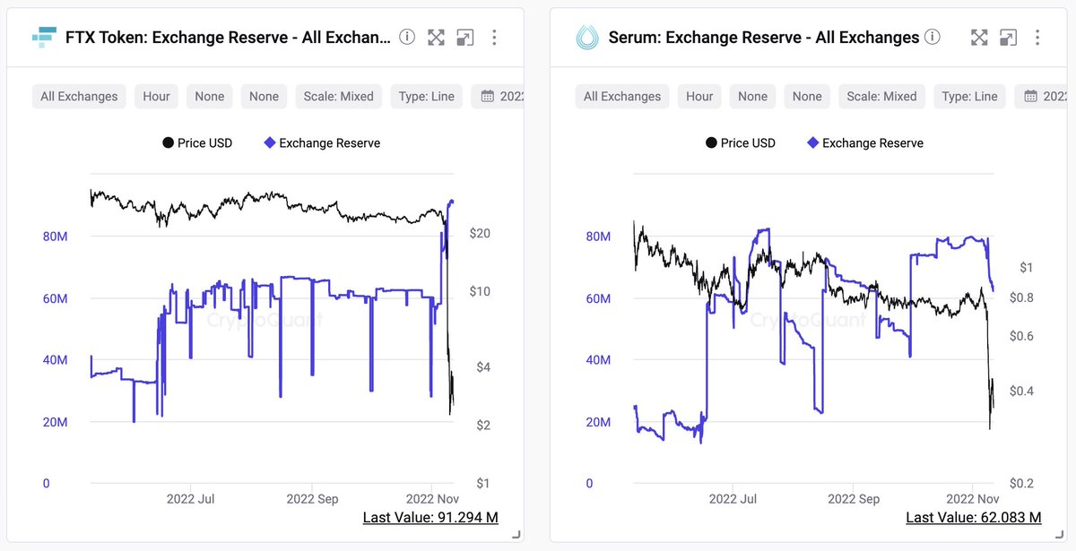Change Serum Scale: Mixed setting
Viewport: 1076px width, 551px height.
[x=882, y=96]
